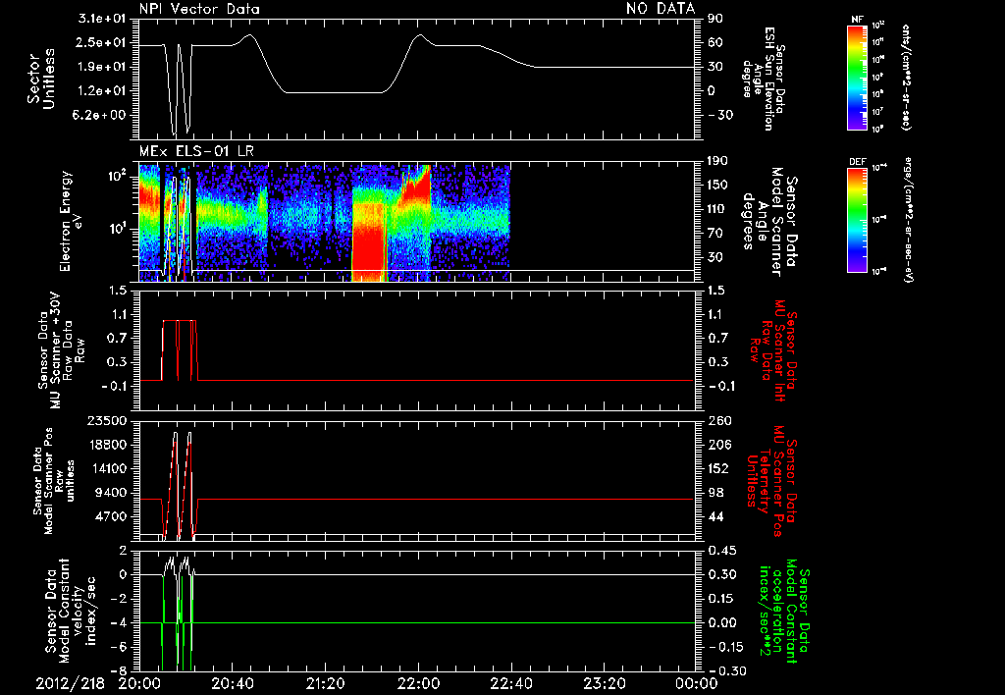The height and width of the screenshot is (695, 1005).
Task: Select the "1.2e+01" sector tick value
Action: (101, 91)
